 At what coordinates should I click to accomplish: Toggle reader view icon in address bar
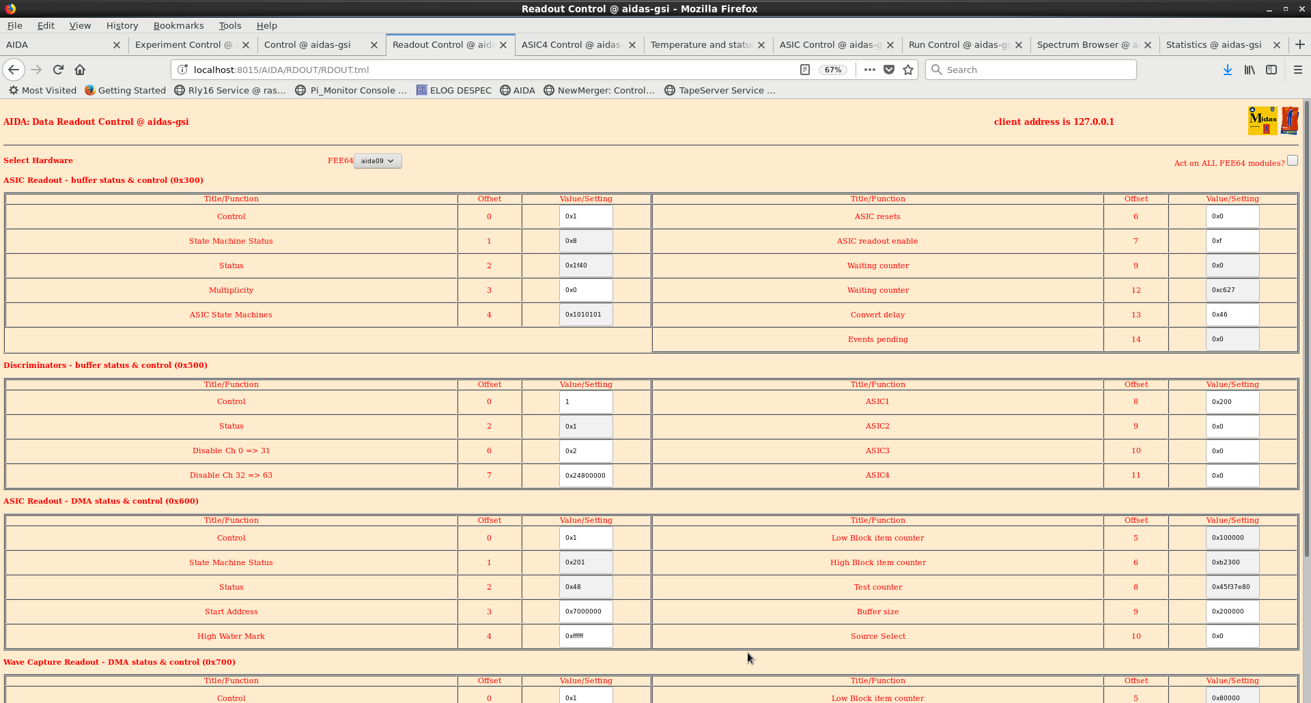pyautogui.click(x=805, y=70)
